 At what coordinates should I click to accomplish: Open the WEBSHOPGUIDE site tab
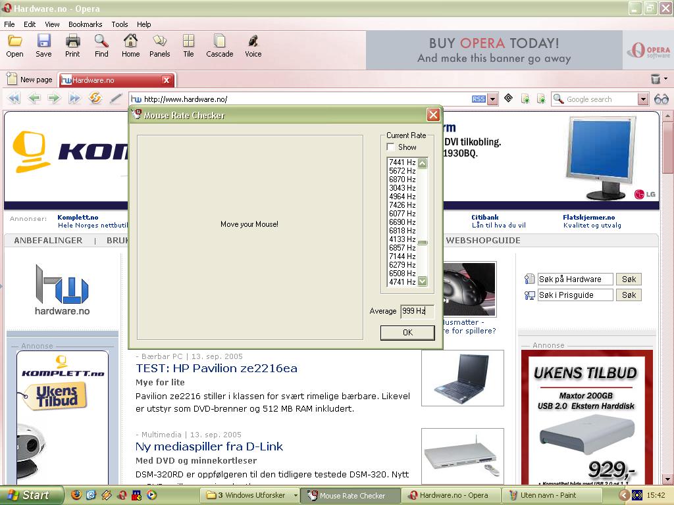483,241
